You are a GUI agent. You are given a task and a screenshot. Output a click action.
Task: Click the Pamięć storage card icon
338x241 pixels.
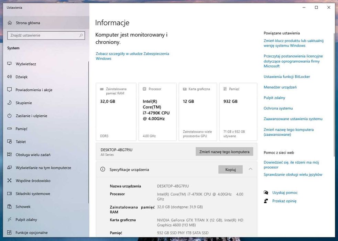pos(225,89)
